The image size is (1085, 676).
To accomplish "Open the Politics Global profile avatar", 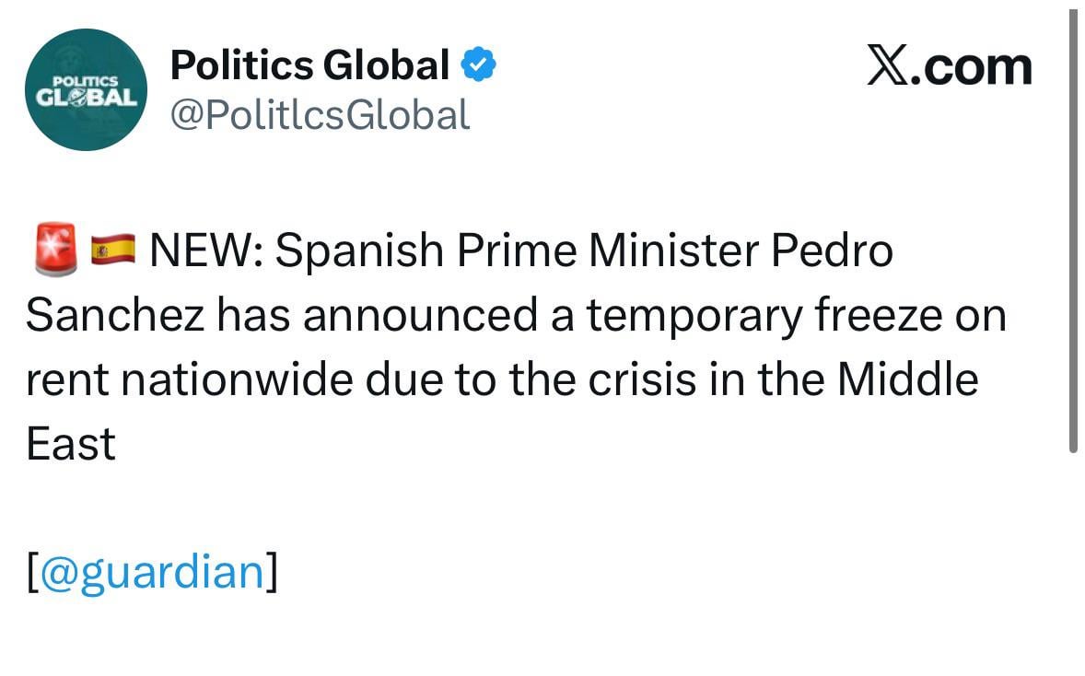I will [85, 89].
